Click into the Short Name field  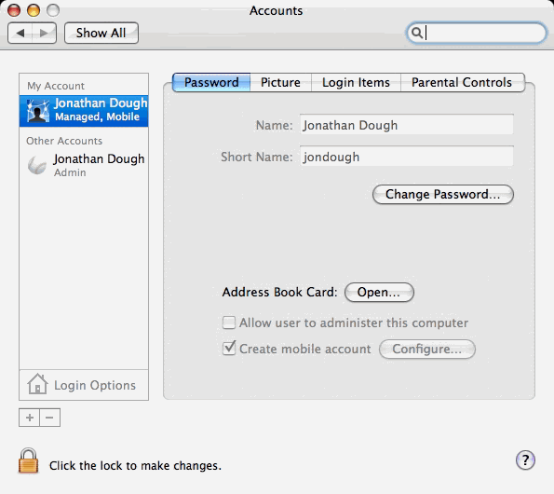(x=406, y=156)
